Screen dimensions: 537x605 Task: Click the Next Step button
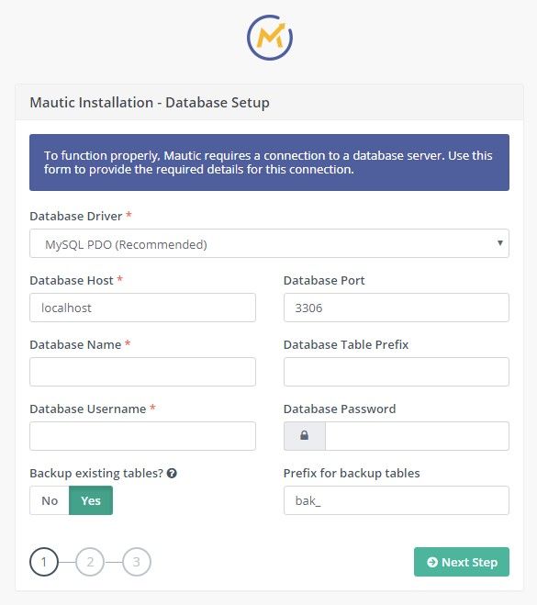[x=462, y=562]
